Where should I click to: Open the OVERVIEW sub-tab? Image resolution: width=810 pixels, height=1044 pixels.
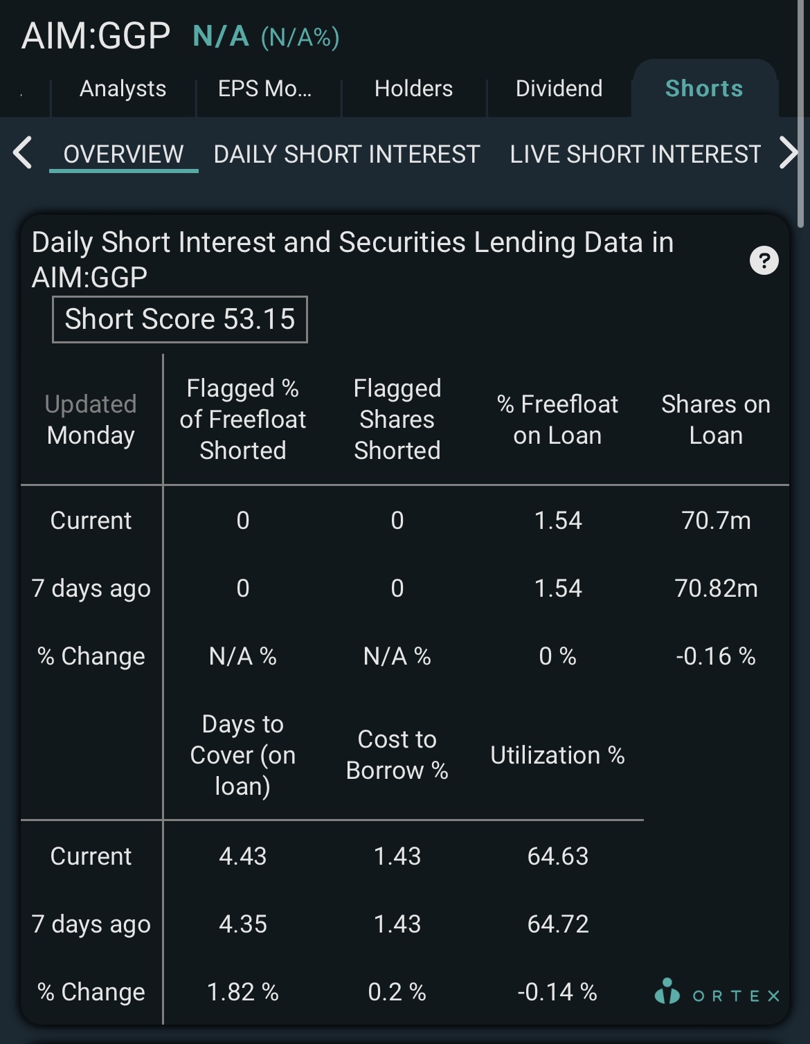pos(123,154)
